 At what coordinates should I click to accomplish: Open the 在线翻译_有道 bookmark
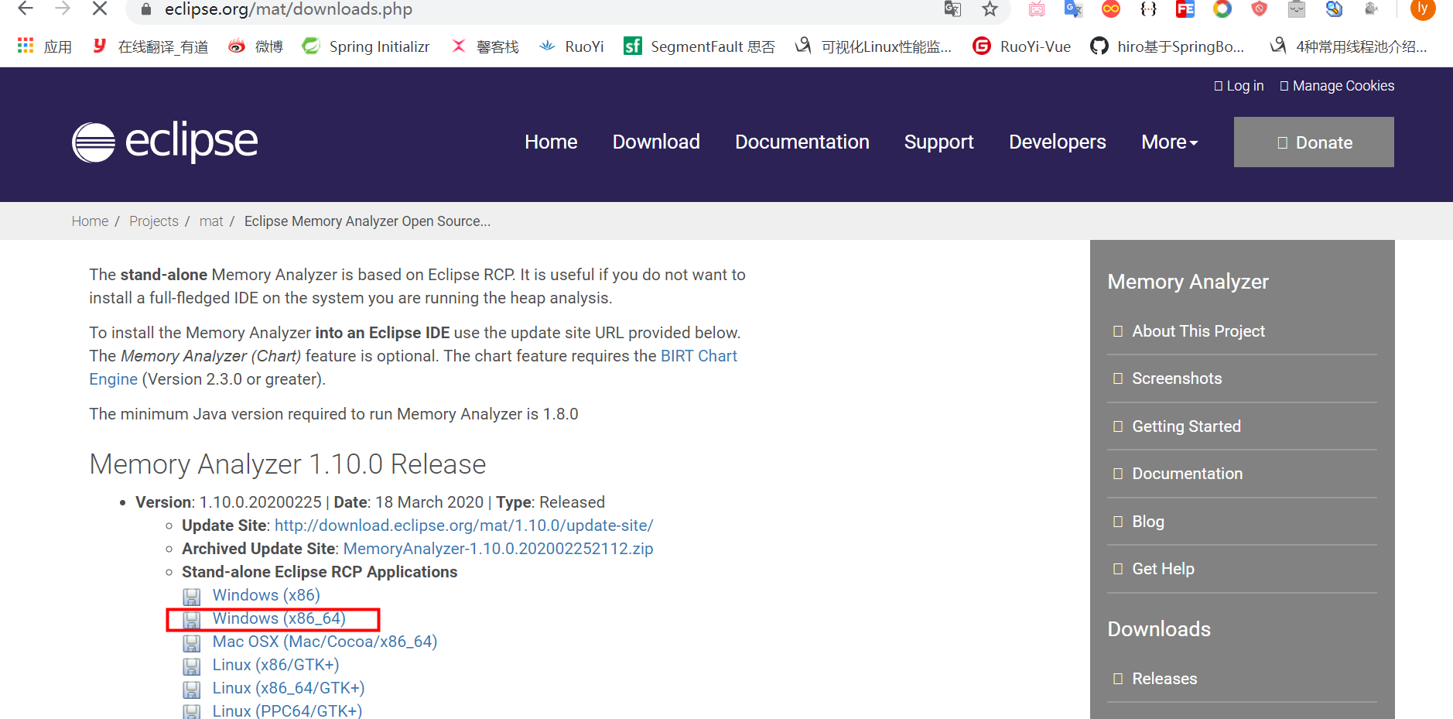coord(151,46)
